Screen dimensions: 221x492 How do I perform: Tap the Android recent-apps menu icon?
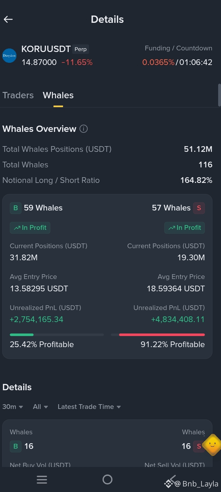pyautogui.click(x=42, y=479)
